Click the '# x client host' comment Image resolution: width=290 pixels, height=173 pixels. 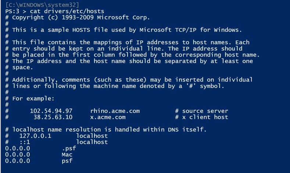pos(201,117)
